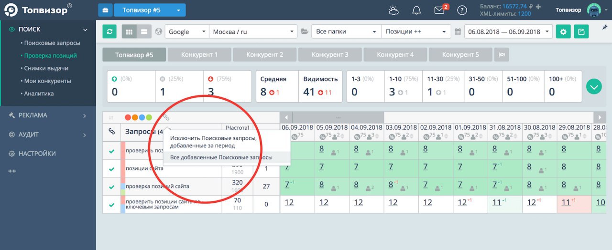Select the red color filter dot
Viewport: 612px width, 250px height.
(x=128, y=117)
